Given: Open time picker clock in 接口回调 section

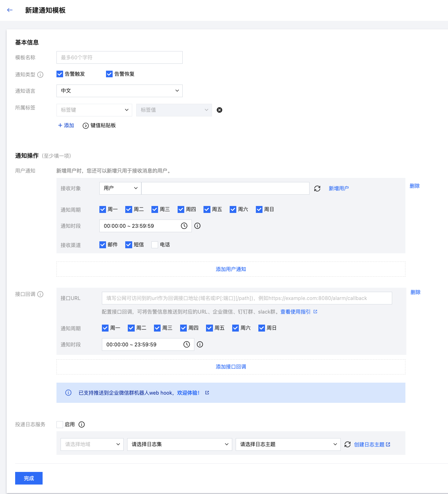Looking at the screenshot, I should click(187, 344).
